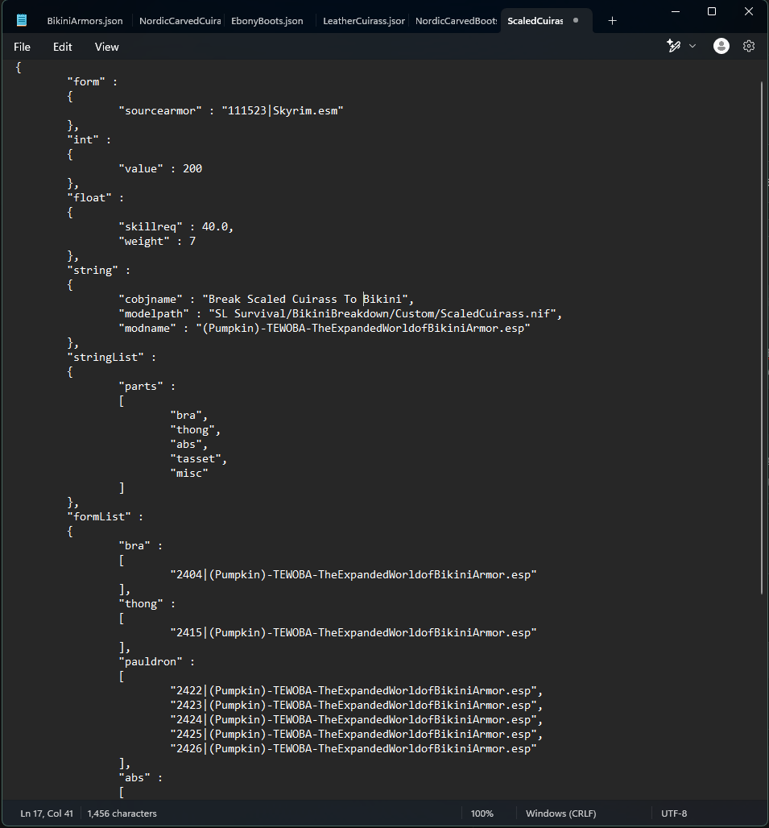Open the View menu
The height and width of the screenshot is (828, 769).
[106, 47]
